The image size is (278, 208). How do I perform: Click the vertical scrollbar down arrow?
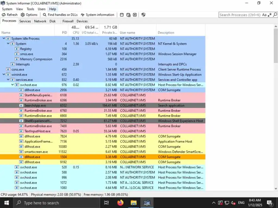pyautogui.click(x=276, y=188)
